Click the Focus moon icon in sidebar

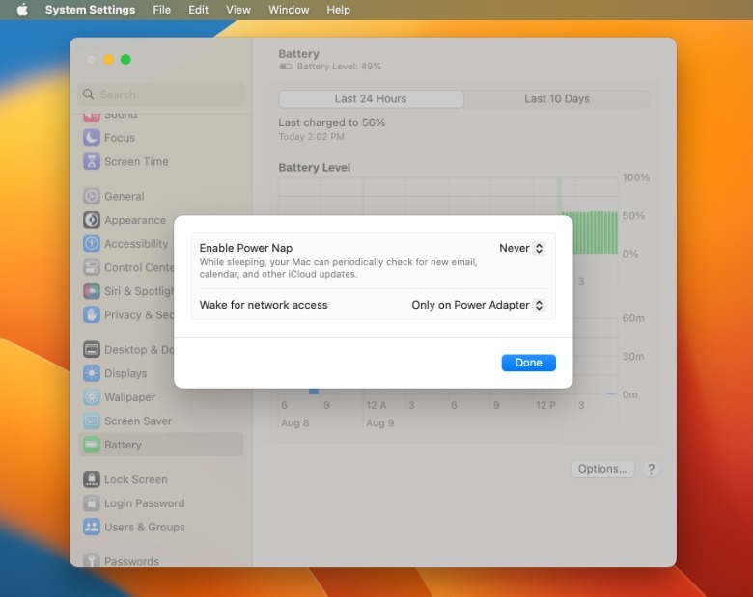(91, 138)
